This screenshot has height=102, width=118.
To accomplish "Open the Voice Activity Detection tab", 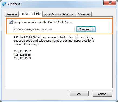I will (x=59, y=14).
